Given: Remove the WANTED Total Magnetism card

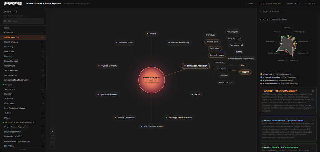Looking at the screenshot, I should pyautogui.click(x=313, y=91).
